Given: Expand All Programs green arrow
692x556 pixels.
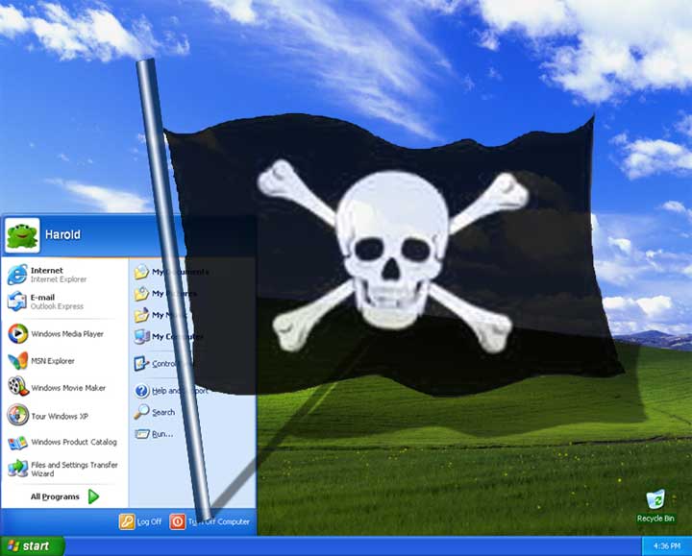Looking at the screenshot, I should point(93,496).
